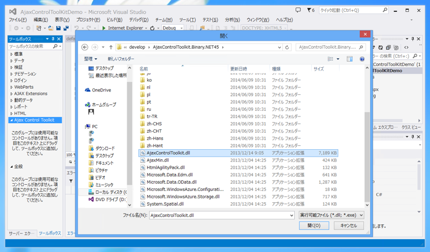
Task: Open the file name combo dropdown arrow
Action: point(291,216)
